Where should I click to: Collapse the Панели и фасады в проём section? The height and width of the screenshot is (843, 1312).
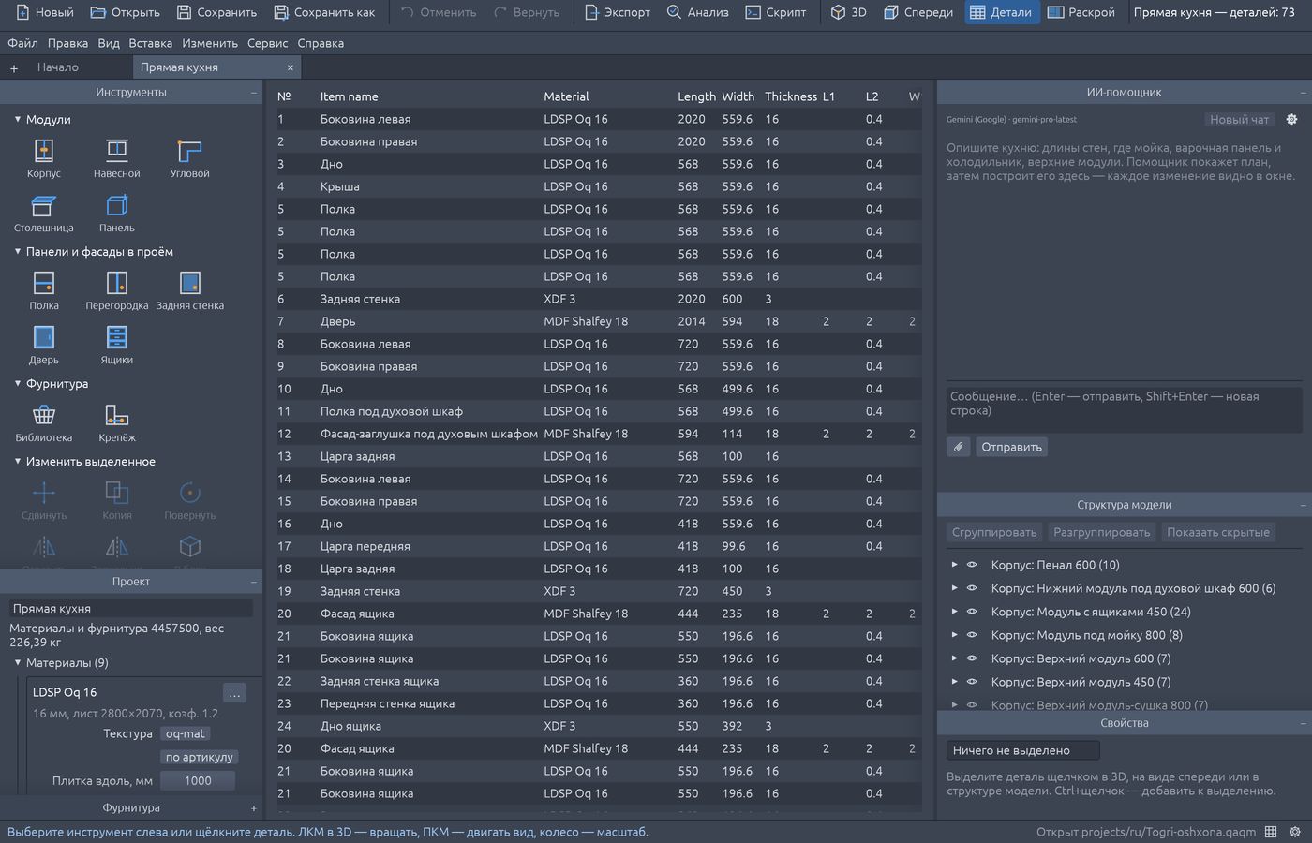(x=18, y=252)
